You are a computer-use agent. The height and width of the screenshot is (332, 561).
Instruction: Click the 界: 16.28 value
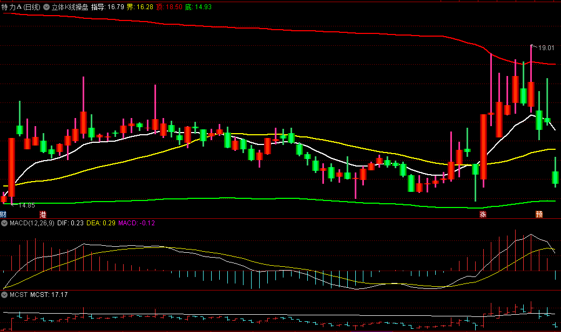tap(140, 7)
